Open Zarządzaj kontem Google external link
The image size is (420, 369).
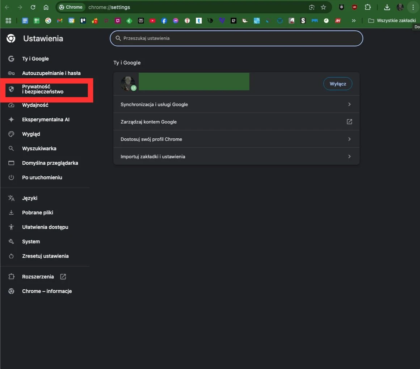[236, 122]
